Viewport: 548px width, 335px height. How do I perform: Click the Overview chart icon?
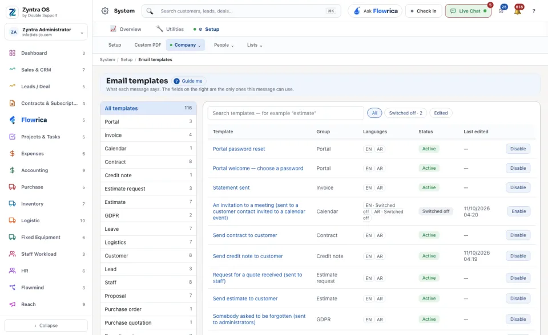[x=113, y=29]
